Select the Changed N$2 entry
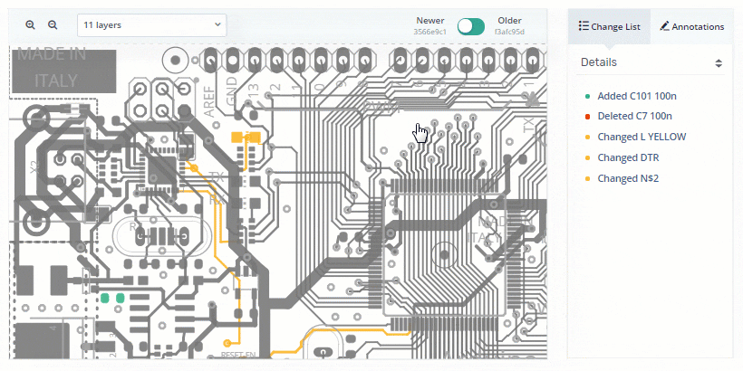 [x=628, y=178]
